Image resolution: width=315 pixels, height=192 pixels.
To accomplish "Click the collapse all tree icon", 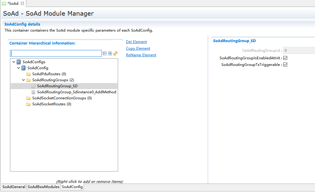I will (105, 54).
